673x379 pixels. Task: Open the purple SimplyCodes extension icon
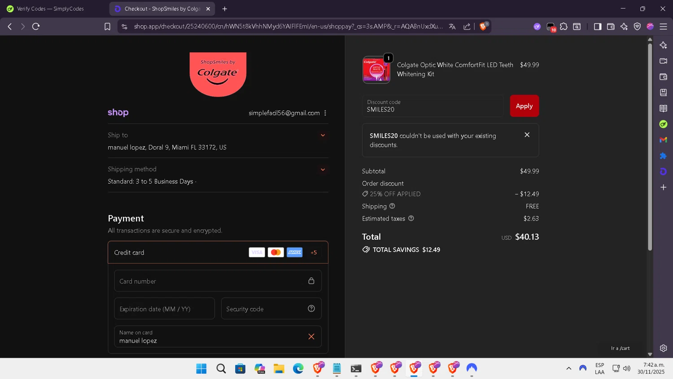(x=537, y=26)
